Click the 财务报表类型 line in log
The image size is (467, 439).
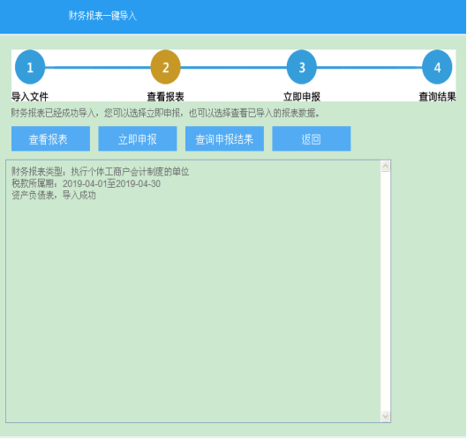click(x=100, y=172)
